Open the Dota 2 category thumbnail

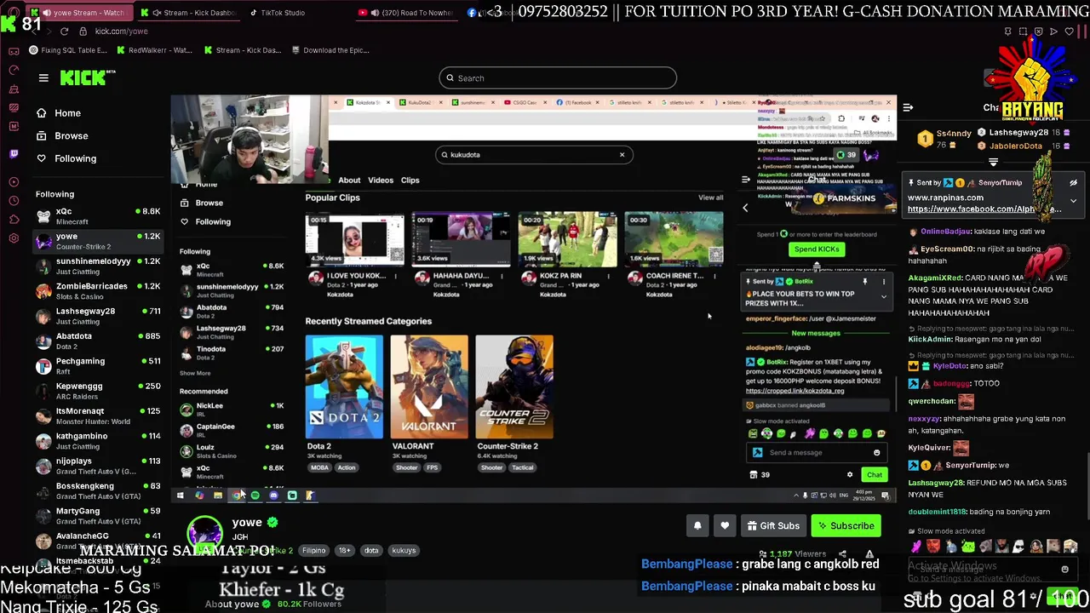(x=344, y=387)
